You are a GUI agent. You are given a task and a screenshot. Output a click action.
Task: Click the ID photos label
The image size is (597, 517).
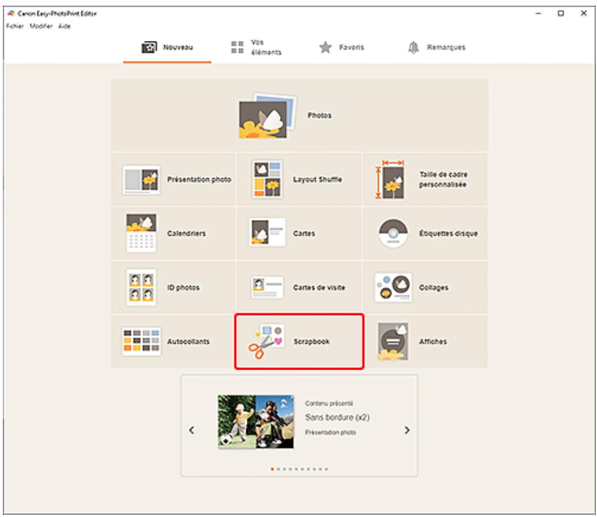pyautogui.click(x=183, y=288)
